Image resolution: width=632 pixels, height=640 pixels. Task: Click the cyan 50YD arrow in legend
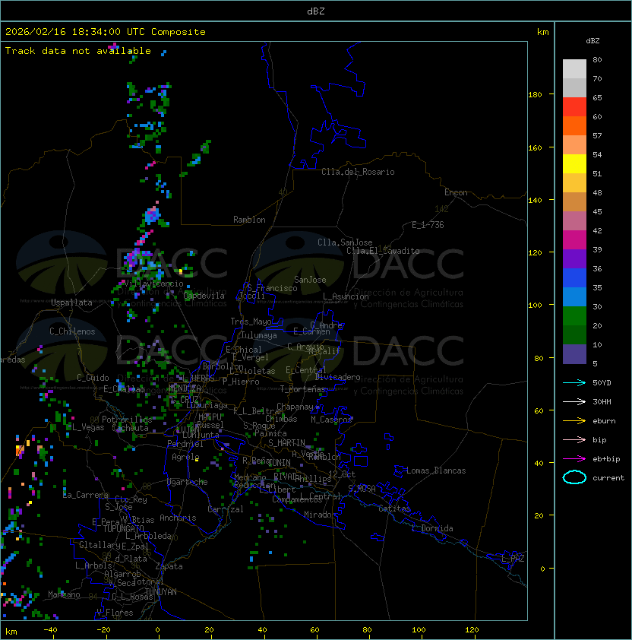pyautogui.click(x=574, y=382)
